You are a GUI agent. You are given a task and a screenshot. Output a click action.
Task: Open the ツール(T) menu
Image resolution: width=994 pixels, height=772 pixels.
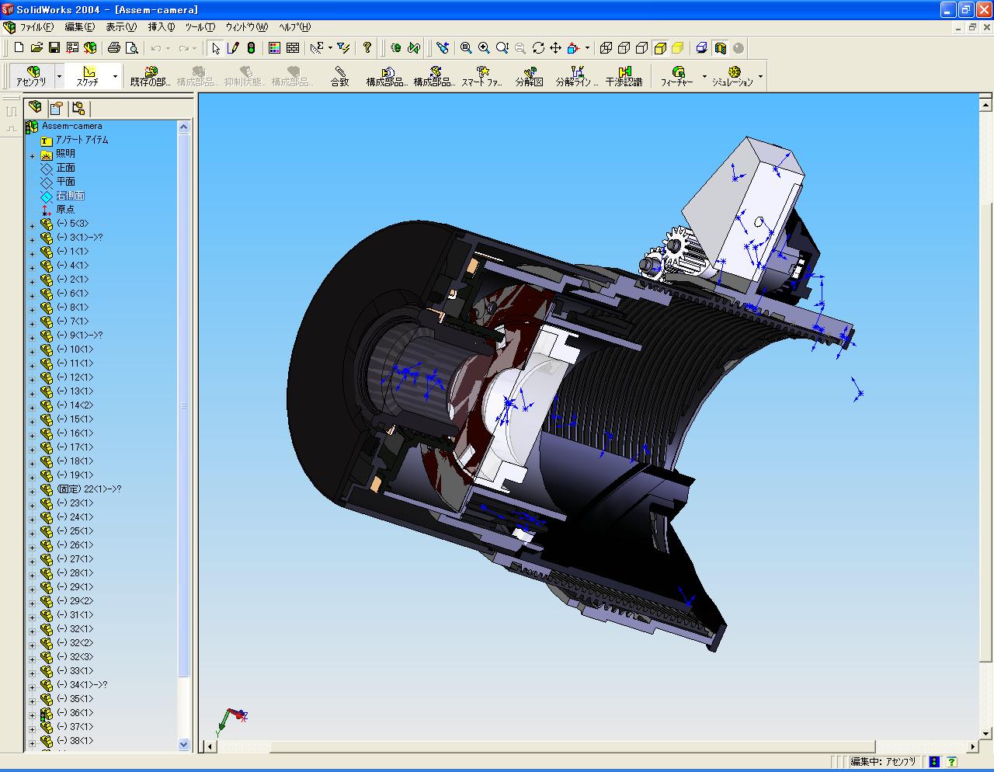point(200,27)
